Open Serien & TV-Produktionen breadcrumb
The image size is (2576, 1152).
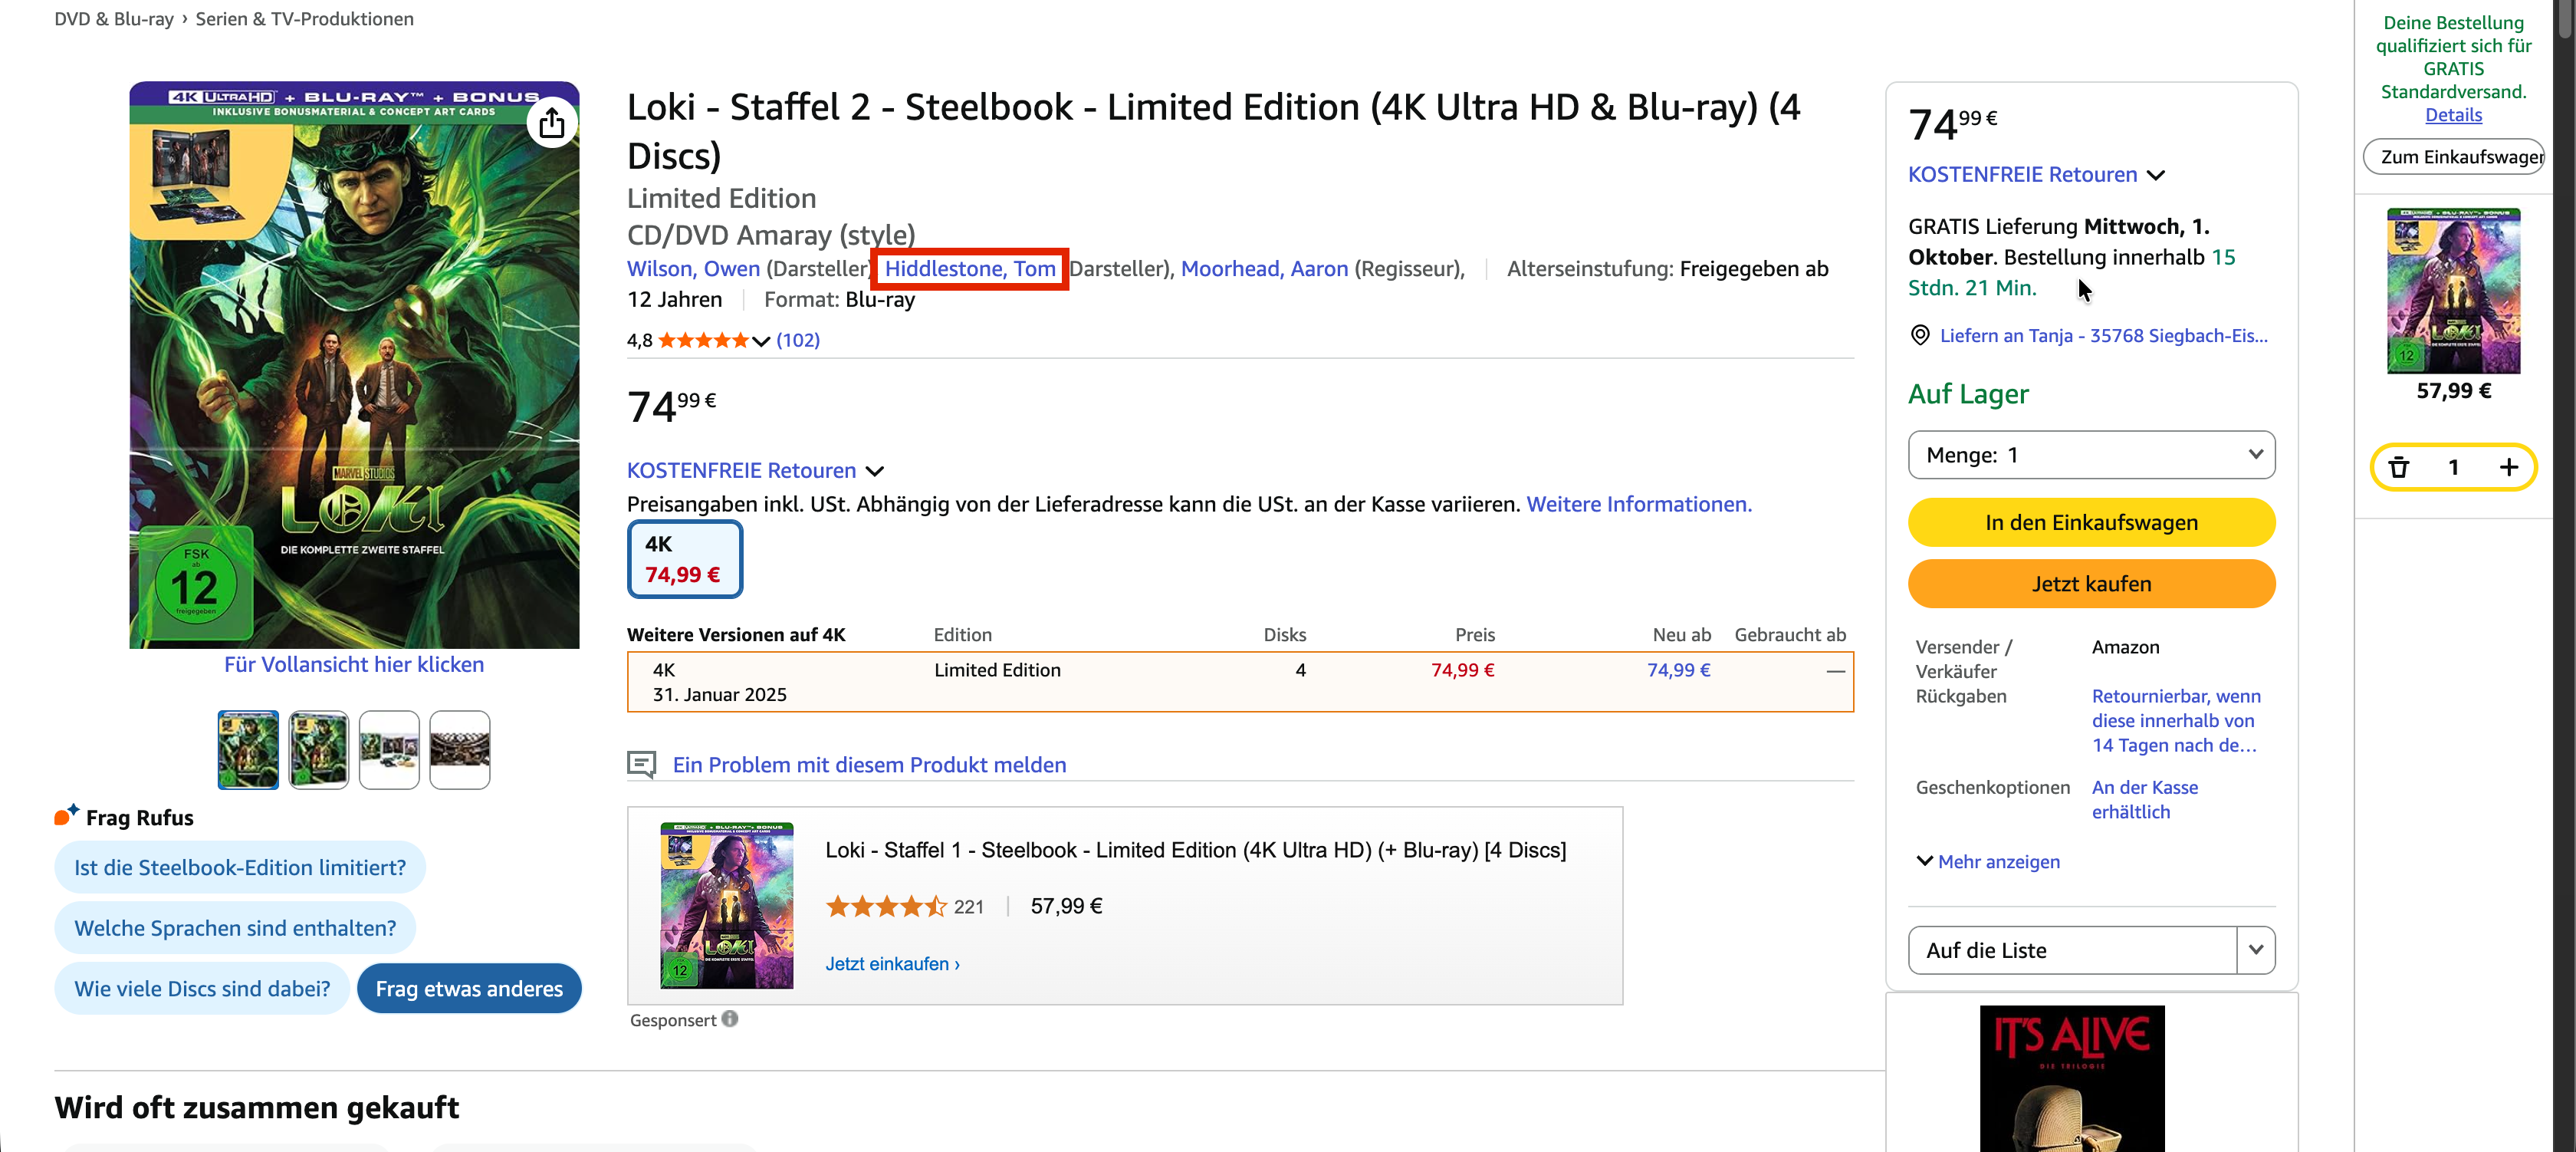click(x=304, y=19)
